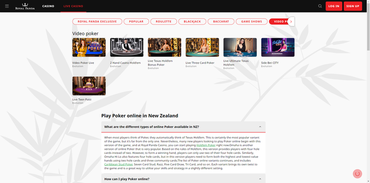Open 2 Hand Casino Hold'em thumbnail
The width and height of the screenshot is (370, 183).
[x=127, y=47]
